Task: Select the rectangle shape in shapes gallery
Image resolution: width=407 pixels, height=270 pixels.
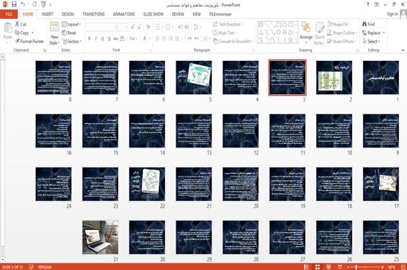Action: pyautogui.click(x=279, y=25)
